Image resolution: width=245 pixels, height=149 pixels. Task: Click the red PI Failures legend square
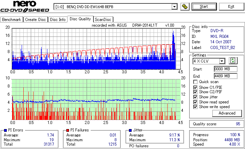[x=68, y=130]
